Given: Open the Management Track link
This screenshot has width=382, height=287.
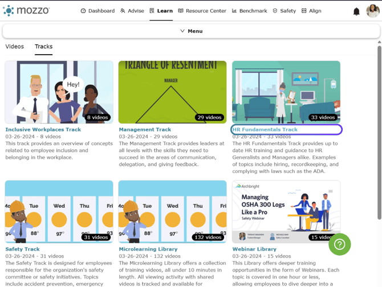Looking at the screenshot, I should (x=145, y=129).
